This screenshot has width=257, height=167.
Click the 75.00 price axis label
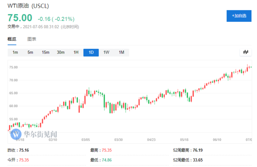click(13, 67)
